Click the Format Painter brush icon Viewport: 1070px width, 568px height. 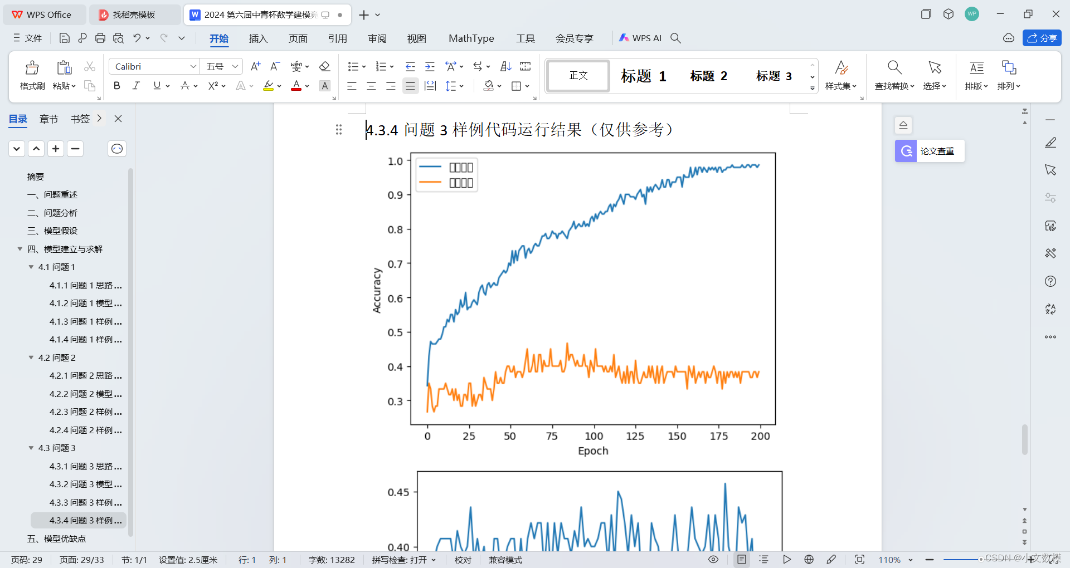32,67
